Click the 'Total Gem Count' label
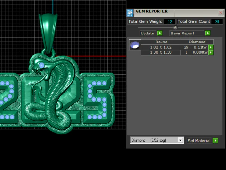This screenshot has height=170, width=226. [194, 21]
